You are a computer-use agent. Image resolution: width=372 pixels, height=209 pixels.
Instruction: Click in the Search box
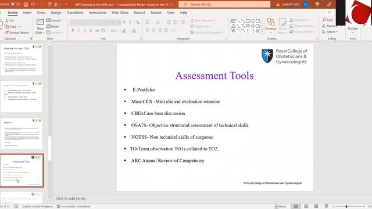click(x=224, y=4)
